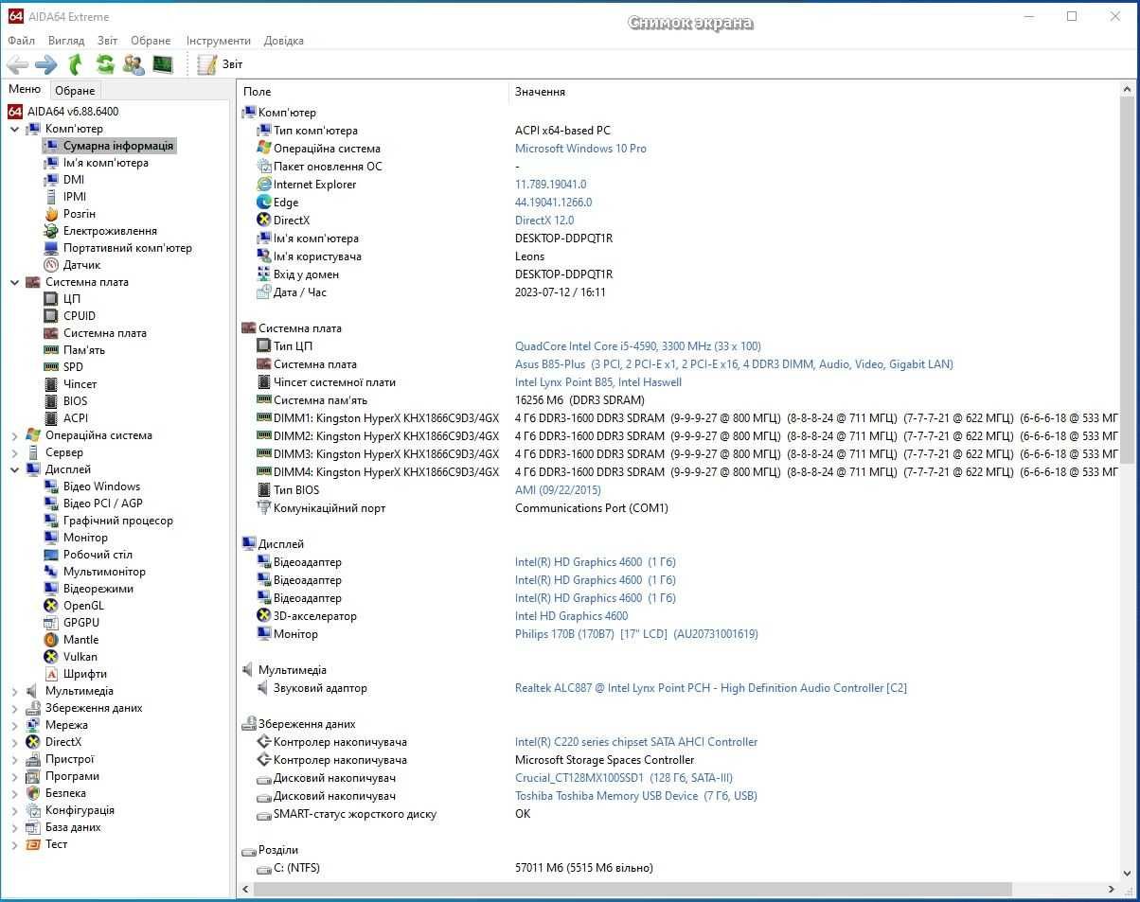This screenshot has height=902, width=1140.
Task: Click the ACPI icon in tree
Action: coord(51,418)
